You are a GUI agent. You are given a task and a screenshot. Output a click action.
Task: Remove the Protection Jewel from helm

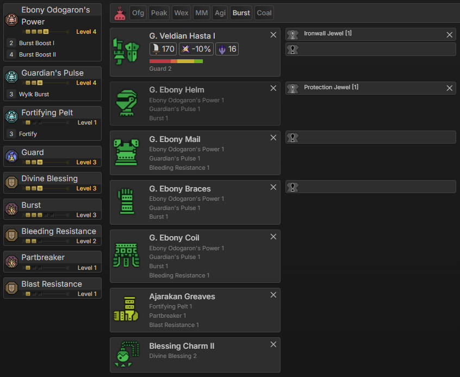tap(449, 88)
